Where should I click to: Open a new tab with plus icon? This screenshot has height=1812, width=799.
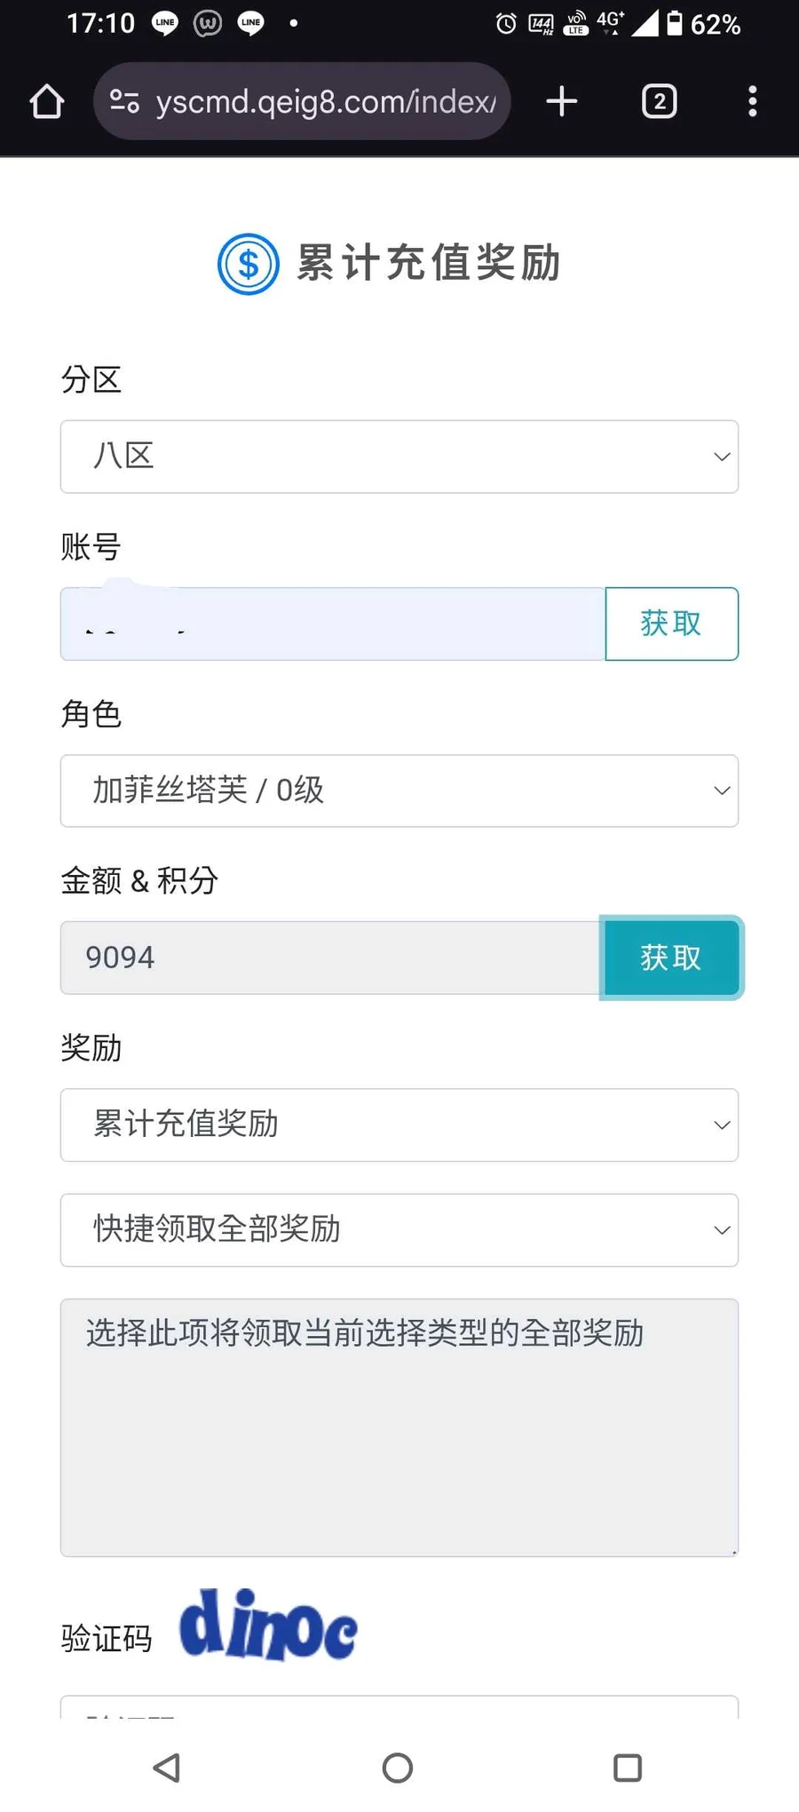point(561,102)
